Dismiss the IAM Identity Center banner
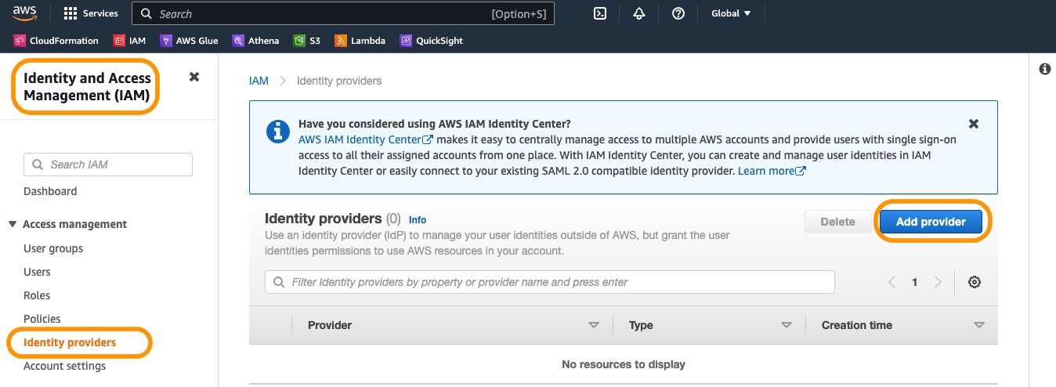This screenshot has height=387, width=1056. 973,124
